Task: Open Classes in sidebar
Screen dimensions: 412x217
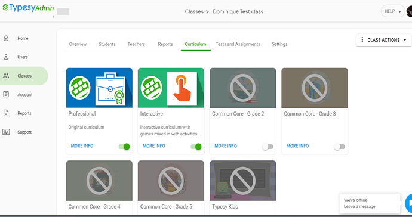Action: tap(24, 76)
